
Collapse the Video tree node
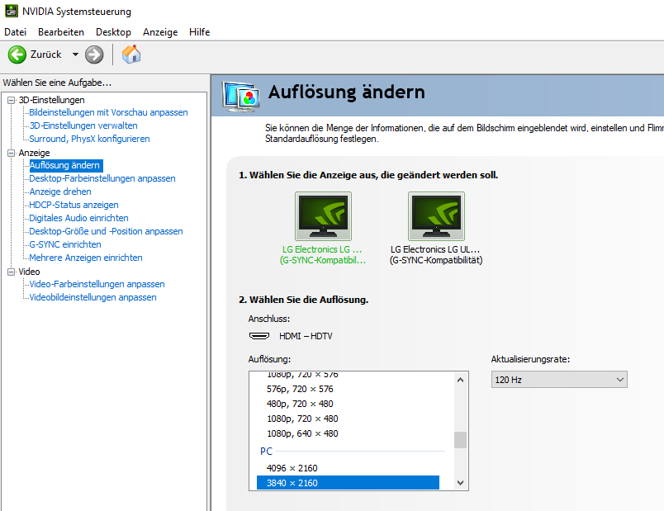[11, 272]
